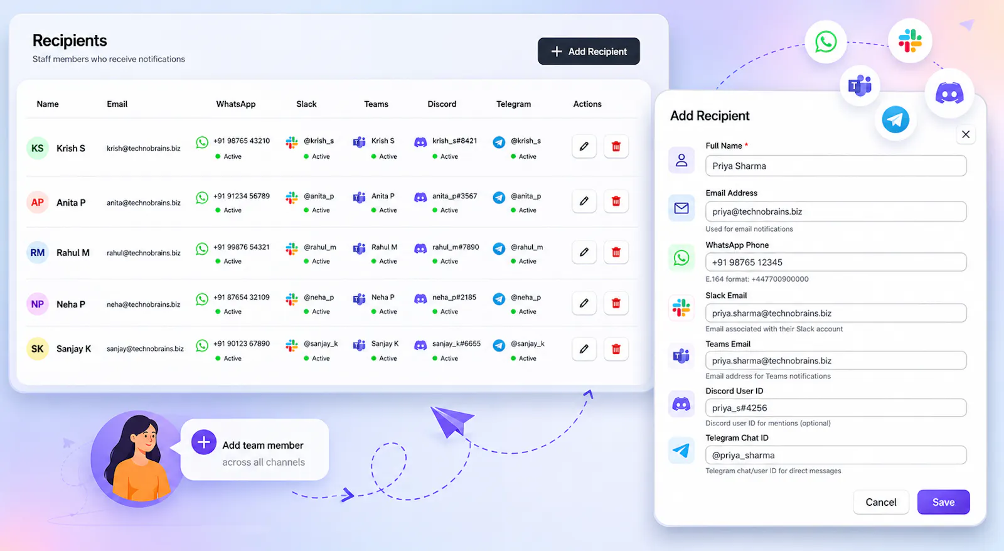
Task: Cancel adding the recipient
Action: pyautogui.click(x=881, y=502)
